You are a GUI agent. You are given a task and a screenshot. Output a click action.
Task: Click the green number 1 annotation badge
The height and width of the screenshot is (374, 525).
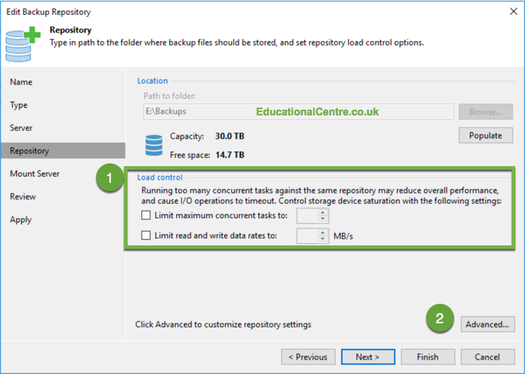click(109, 178)
